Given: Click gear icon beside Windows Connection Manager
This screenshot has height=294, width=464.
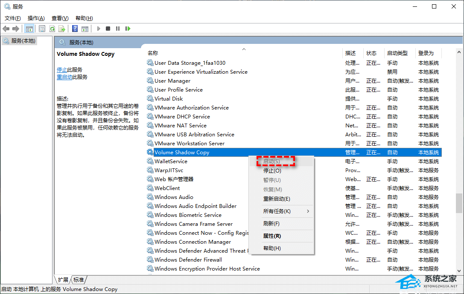Looking at the screenshot, I should tap(150, 242).
